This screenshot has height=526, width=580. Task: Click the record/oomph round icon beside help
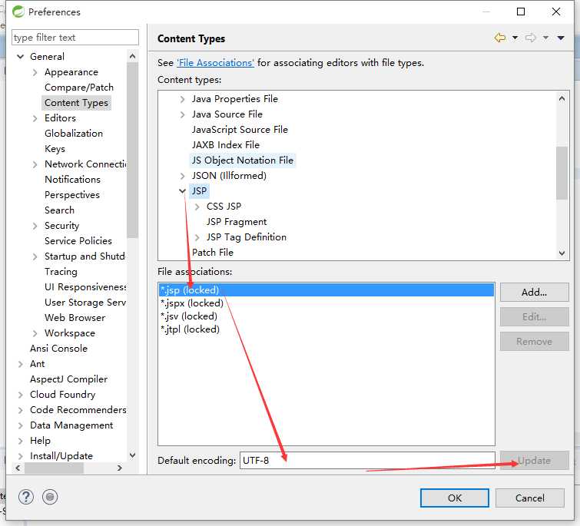click(x=50, y=497)
